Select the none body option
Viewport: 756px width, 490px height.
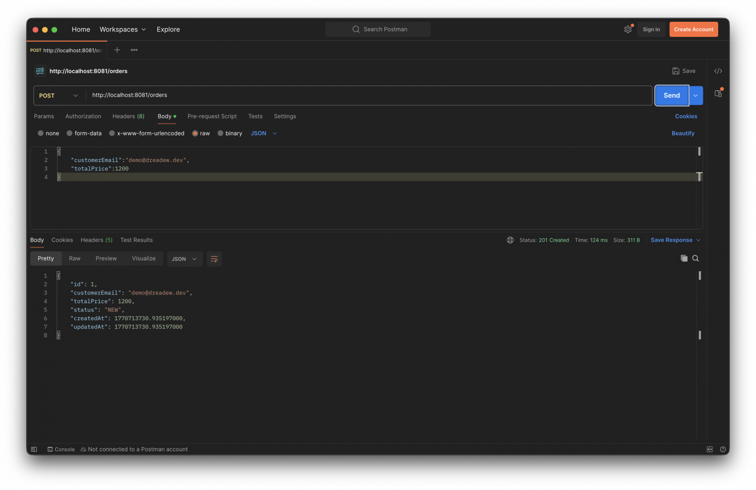[x=48, y=133]
